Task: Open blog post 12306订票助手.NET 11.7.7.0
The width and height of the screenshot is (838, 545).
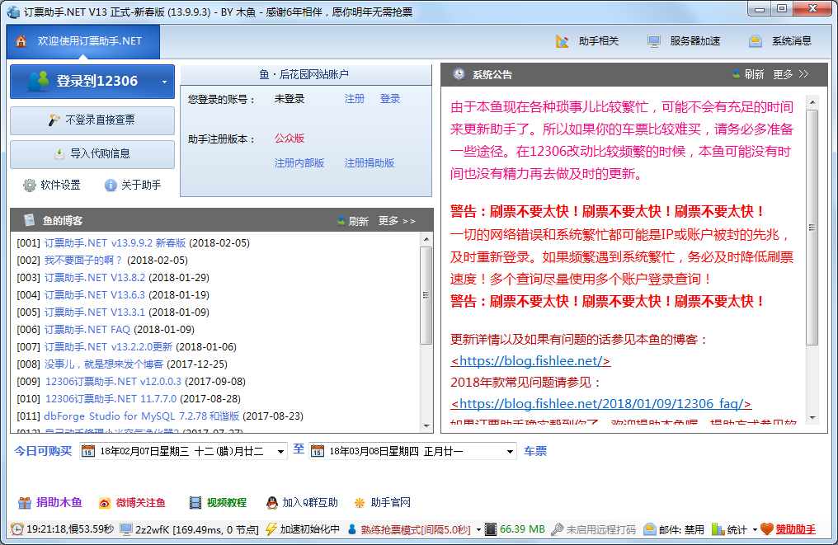Action: (111, 398)
